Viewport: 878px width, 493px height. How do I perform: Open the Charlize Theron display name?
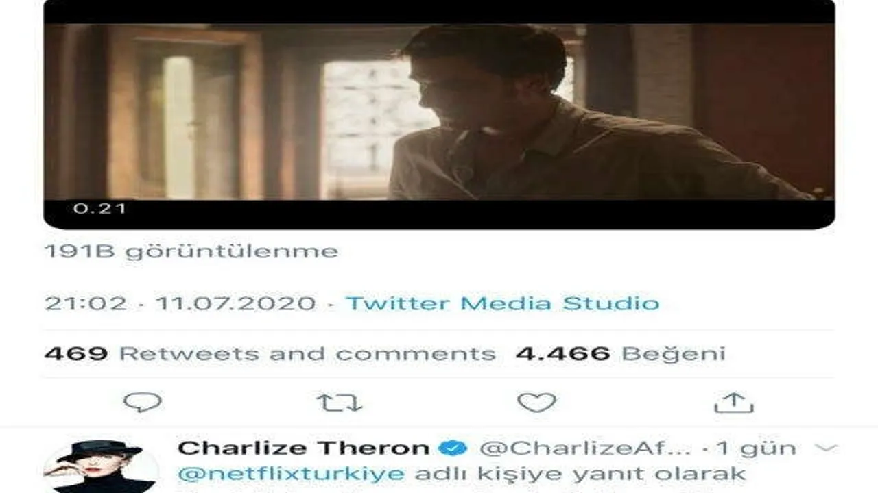(x=304, y=448)
